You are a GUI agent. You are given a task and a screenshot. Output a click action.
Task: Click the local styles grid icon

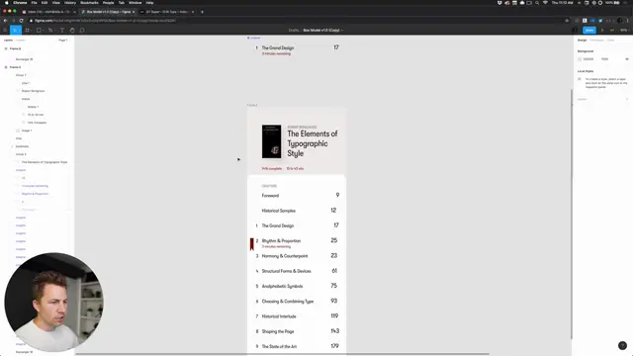point(580,79)
